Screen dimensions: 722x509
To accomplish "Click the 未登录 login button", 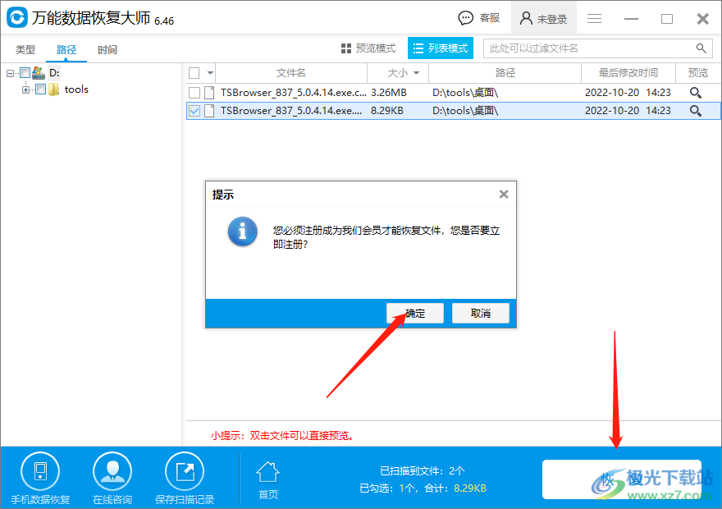I will pyautogui.click(x=544, y=18).
